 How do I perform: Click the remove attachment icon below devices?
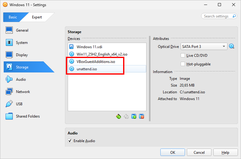(x=142, y=117)
